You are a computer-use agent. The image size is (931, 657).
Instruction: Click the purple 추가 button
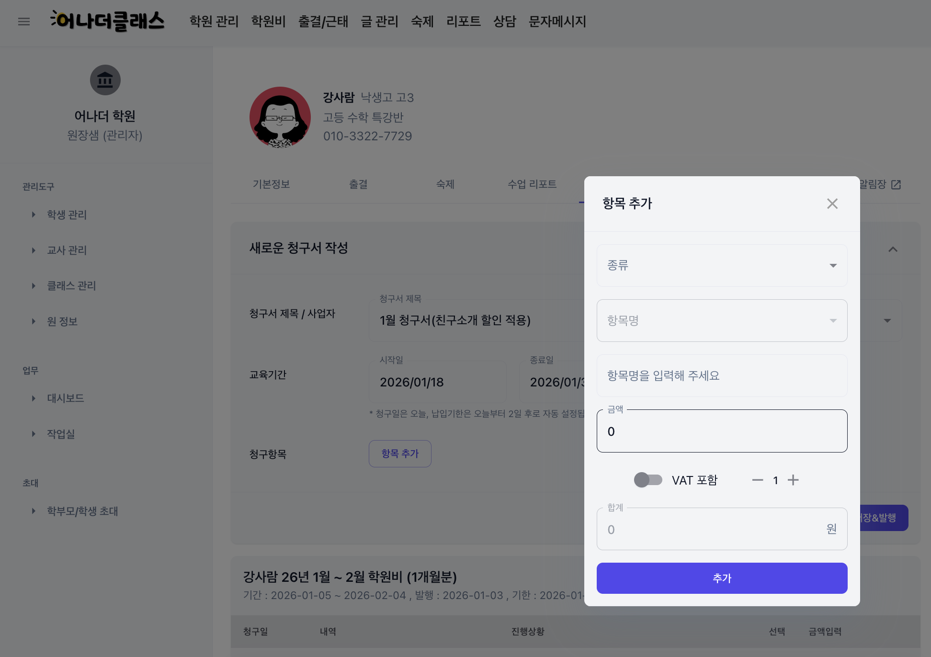pos(722,578)
